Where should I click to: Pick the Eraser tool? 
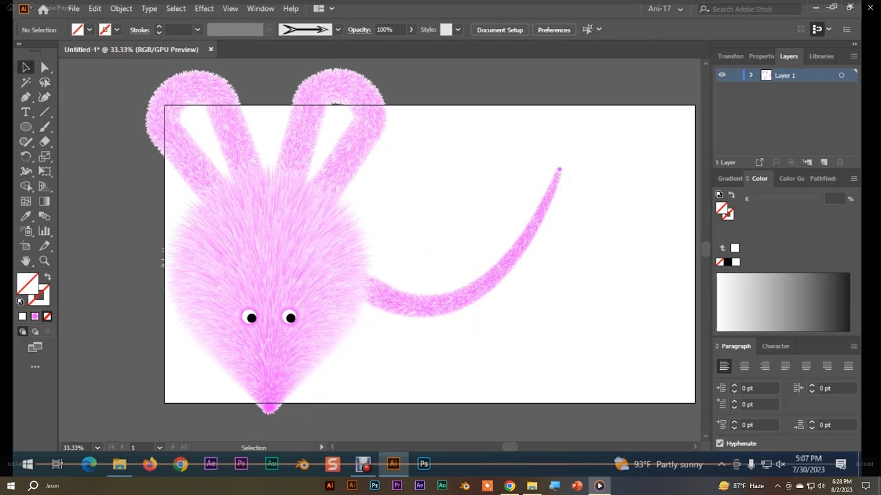[x=45, y=142]
